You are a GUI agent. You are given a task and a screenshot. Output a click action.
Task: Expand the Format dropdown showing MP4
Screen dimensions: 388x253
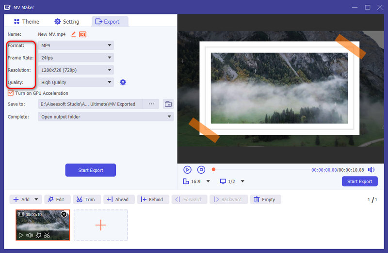click(76, 45)
